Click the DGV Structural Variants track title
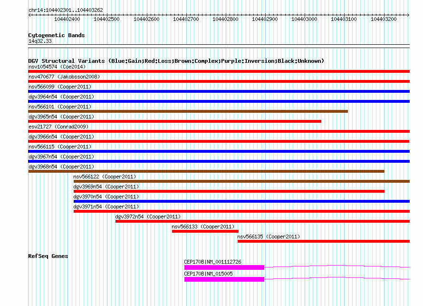The image size is (423, 306). pyautogui.click(x=176, y=61)
